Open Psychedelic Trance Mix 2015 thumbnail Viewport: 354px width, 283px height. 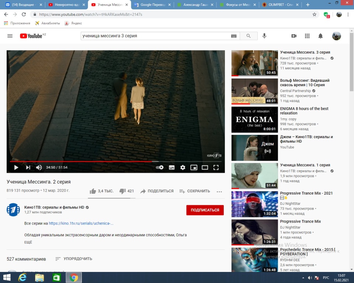tap(255, 260)
